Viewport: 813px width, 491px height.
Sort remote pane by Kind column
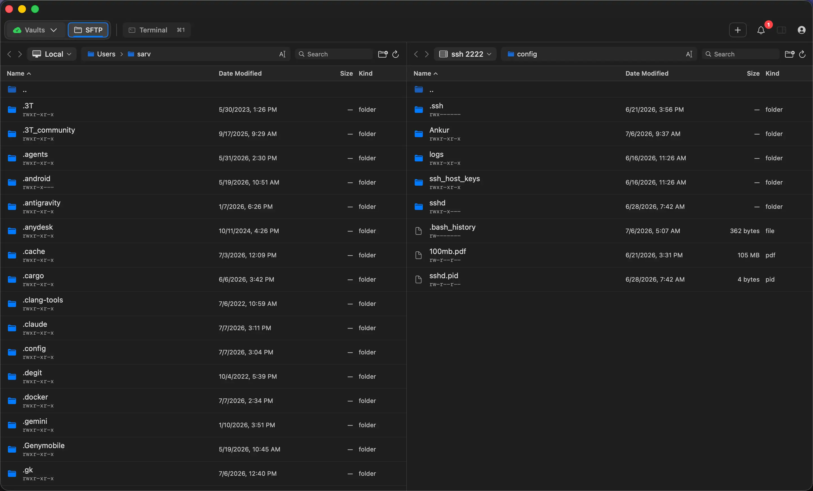(772, 74)
